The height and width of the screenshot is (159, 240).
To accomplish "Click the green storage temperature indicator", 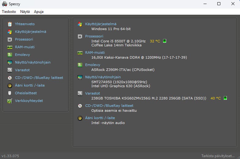I will (x=225, y=98).
